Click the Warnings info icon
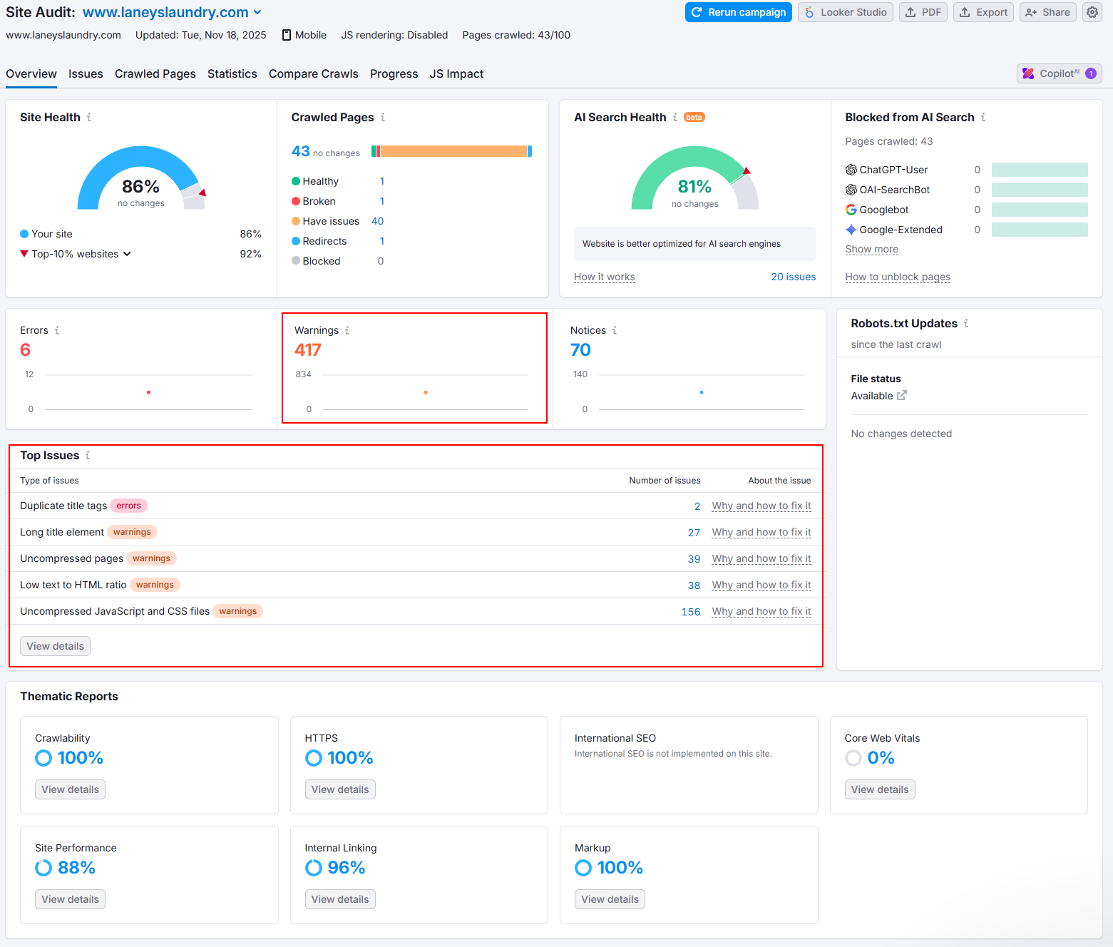The width and height of the screenshot is (1113, 947). tap(347, 331)
